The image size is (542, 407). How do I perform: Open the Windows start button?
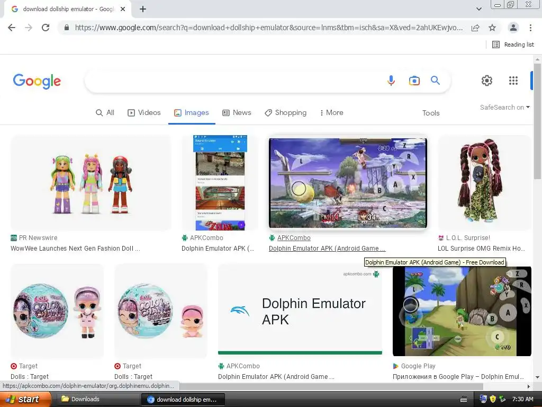click(x=25, y=399)
